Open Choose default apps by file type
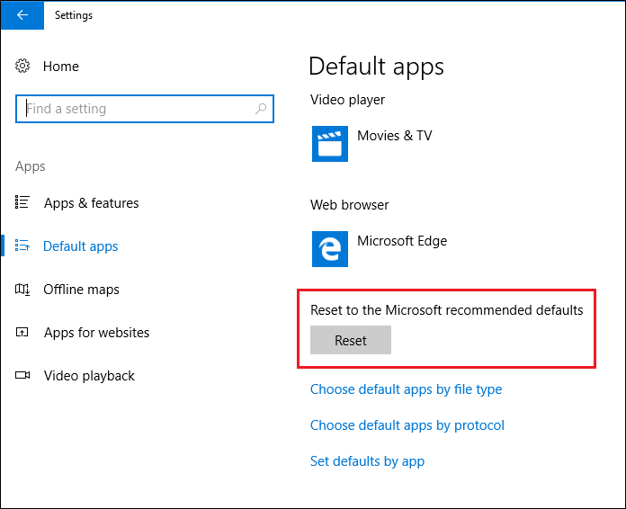Screen dimensions: 626x509 406,389
